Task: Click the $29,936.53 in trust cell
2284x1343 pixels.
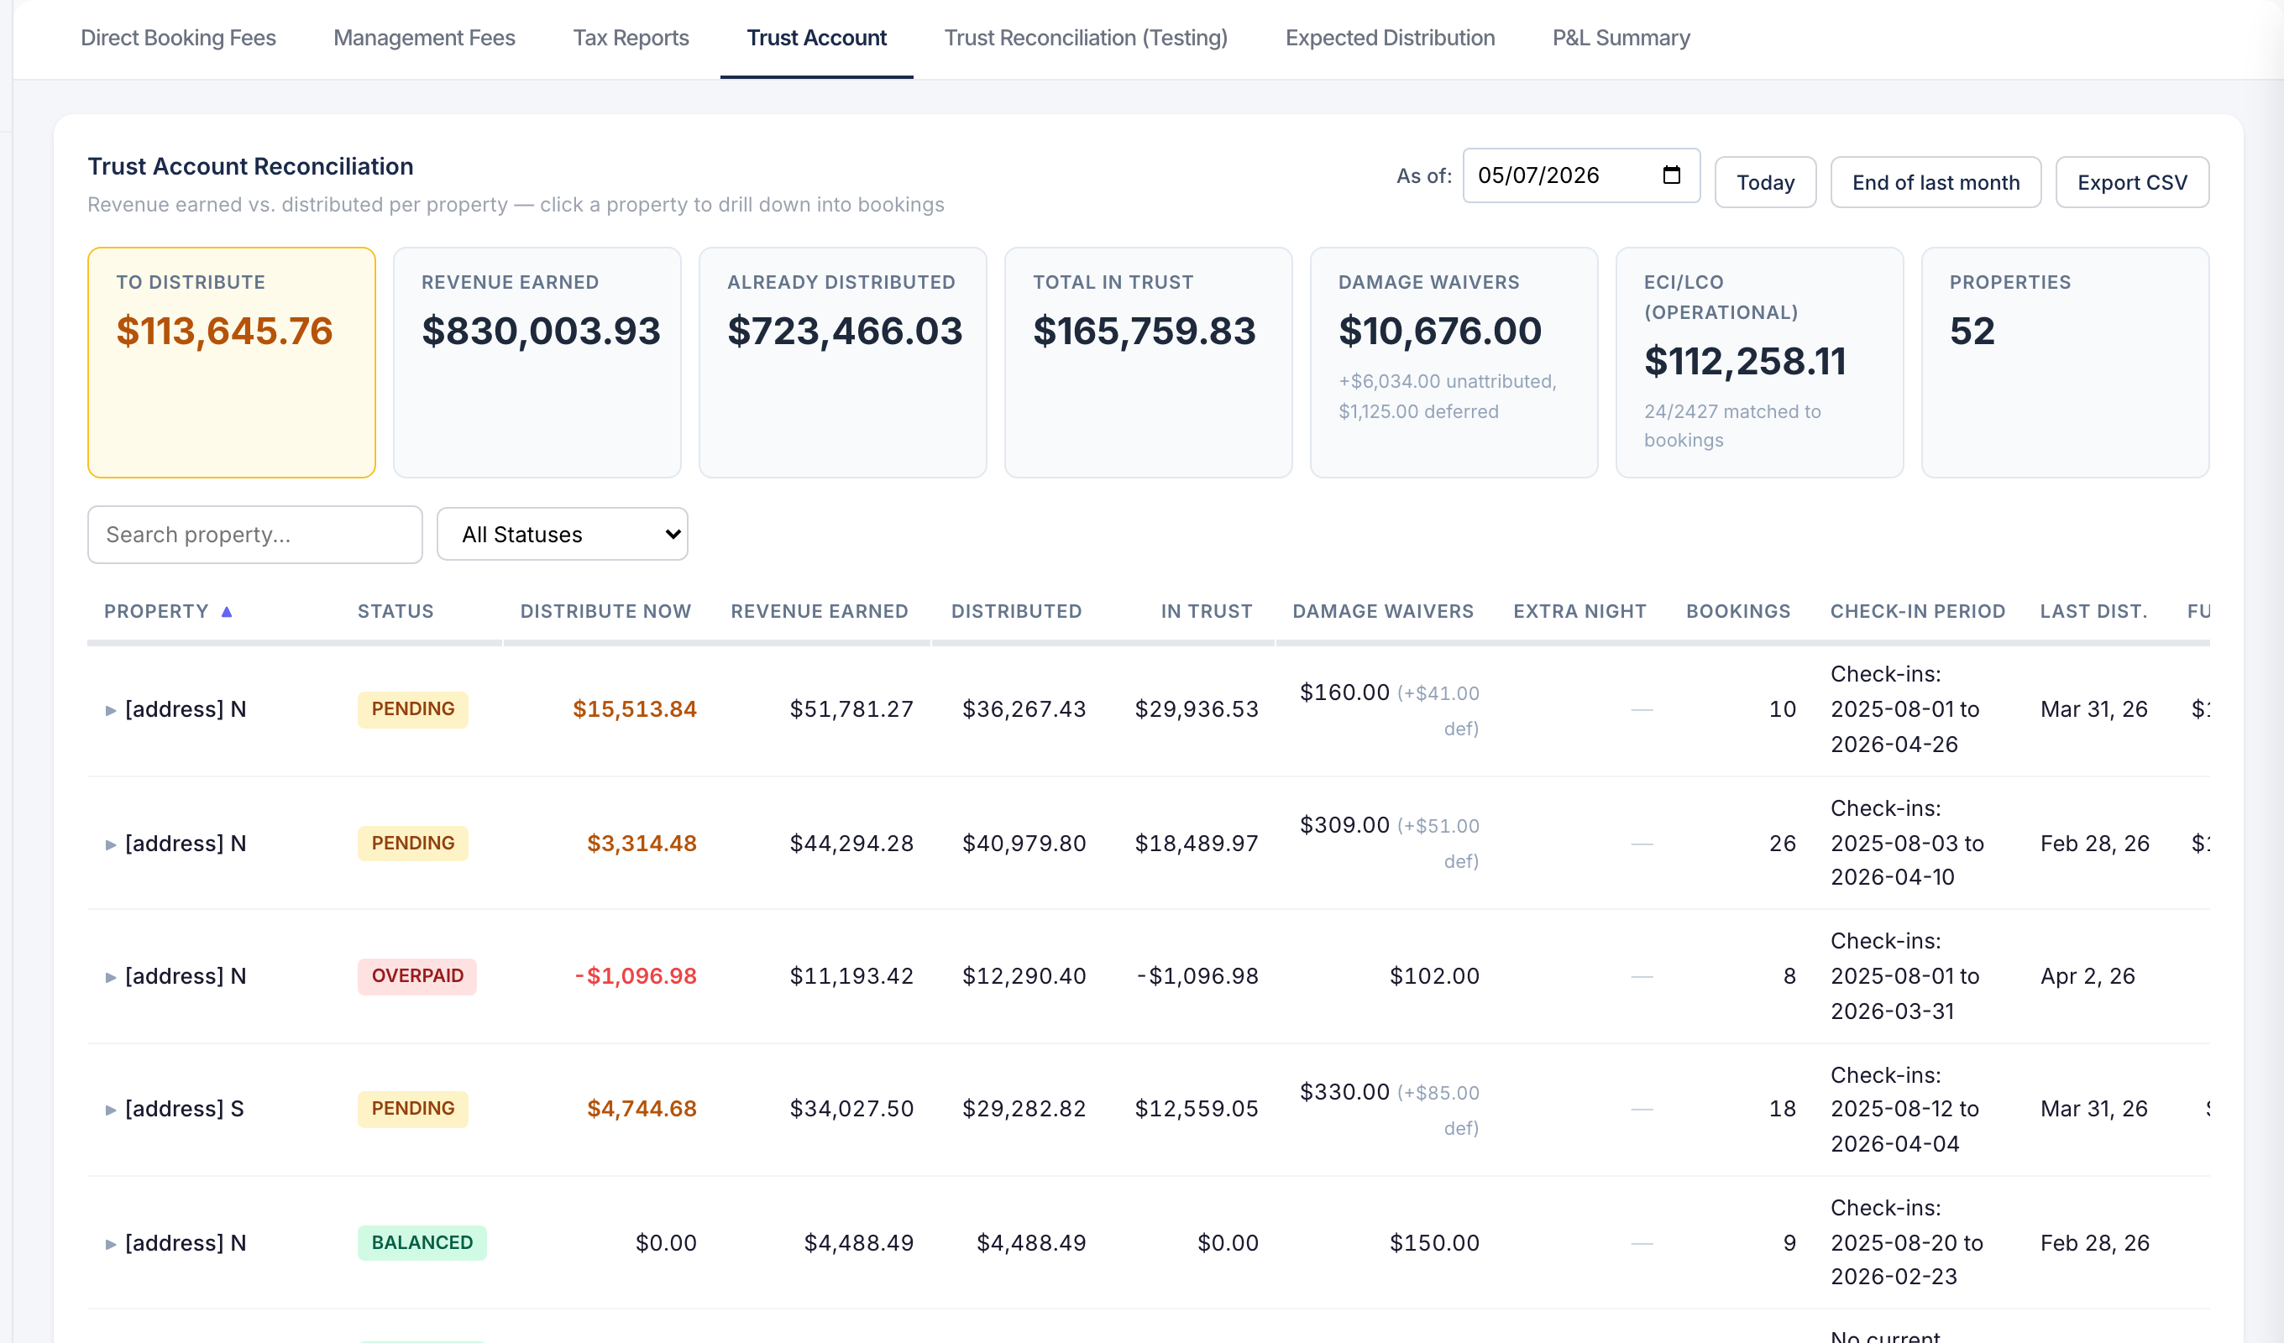Action: click(x=1197, y=709)
